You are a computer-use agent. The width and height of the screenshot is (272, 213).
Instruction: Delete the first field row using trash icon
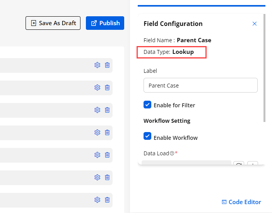tap(107, 65)
